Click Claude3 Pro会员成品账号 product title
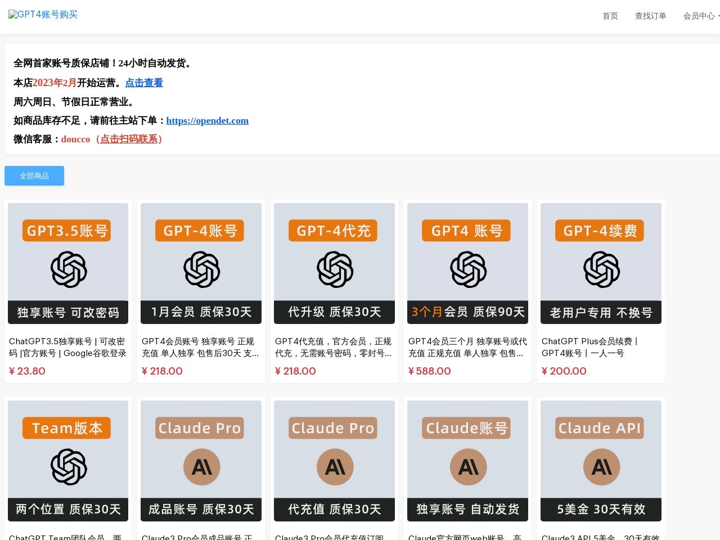The height and width of the screenshot is (540, 720). [x=197, y=537]
